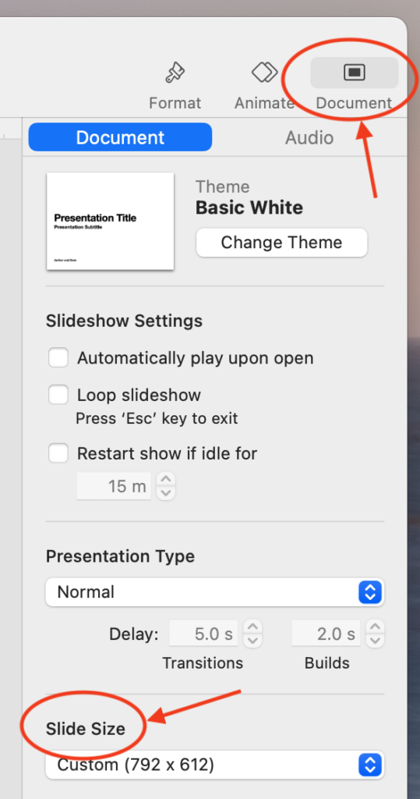
Task: Increase Transitions delay with up arrow
Action: coord(253,627)
